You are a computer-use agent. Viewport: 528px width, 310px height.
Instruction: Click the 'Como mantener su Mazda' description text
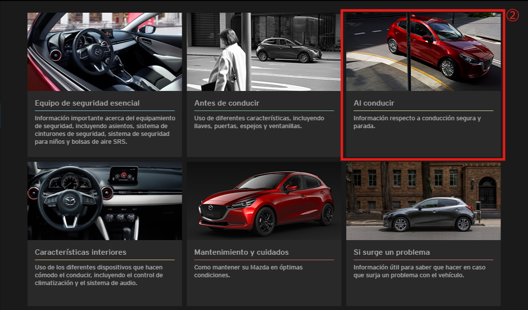(x=248, y=271)
